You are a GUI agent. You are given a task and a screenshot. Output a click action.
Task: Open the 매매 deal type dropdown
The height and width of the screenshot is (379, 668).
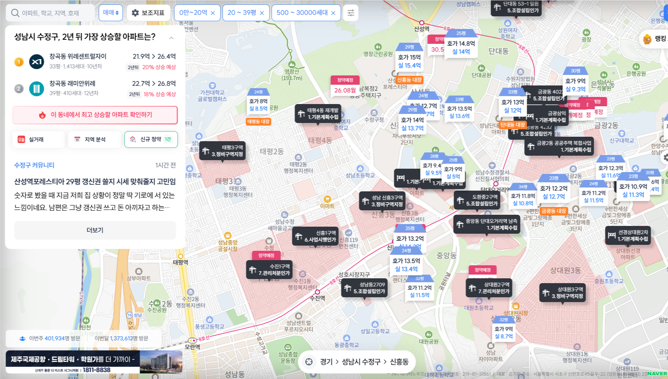pos(111,13)
